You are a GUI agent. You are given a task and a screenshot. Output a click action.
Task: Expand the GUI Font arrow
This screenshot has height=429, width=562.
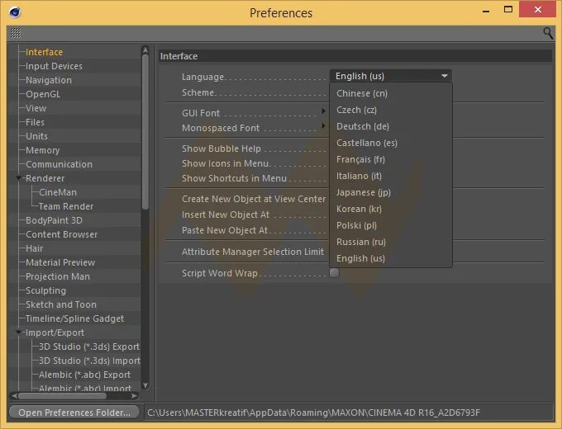click(x=323, y=111)
